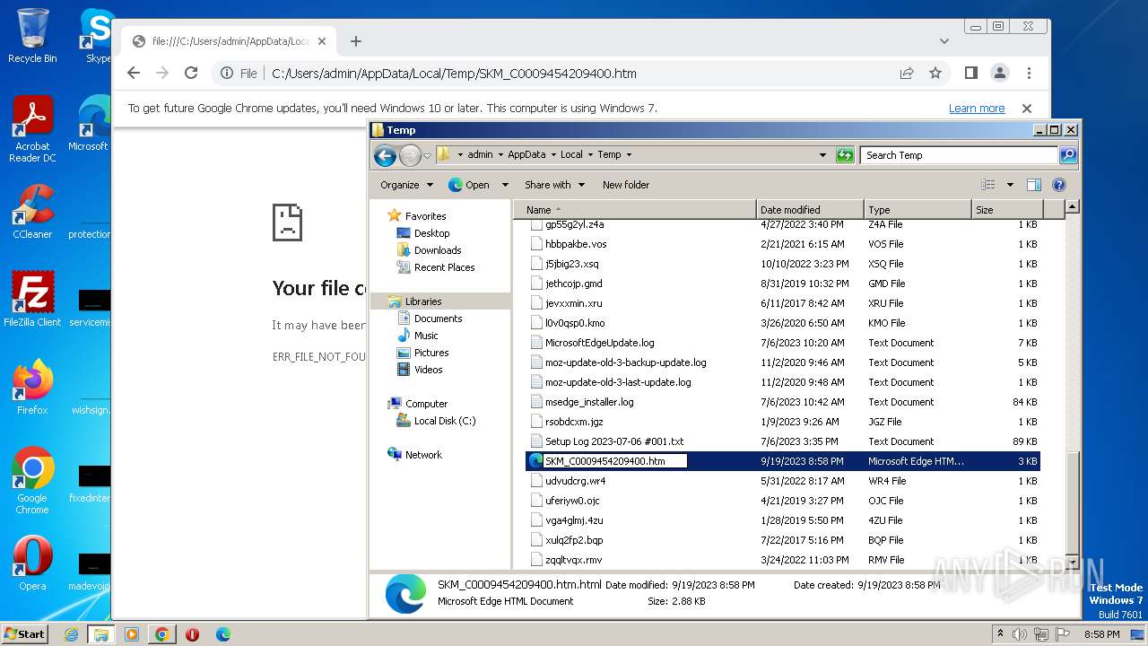Image resolution: width=1148 pixels, height=646 pixels.
Task: Open the Share with dropdown
Action: pos(554,185)
